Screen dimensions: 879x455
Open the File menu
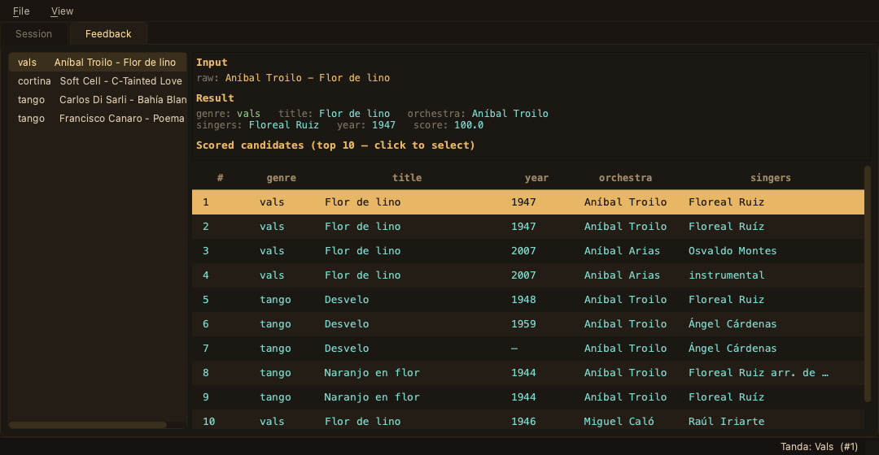(21, 11)
